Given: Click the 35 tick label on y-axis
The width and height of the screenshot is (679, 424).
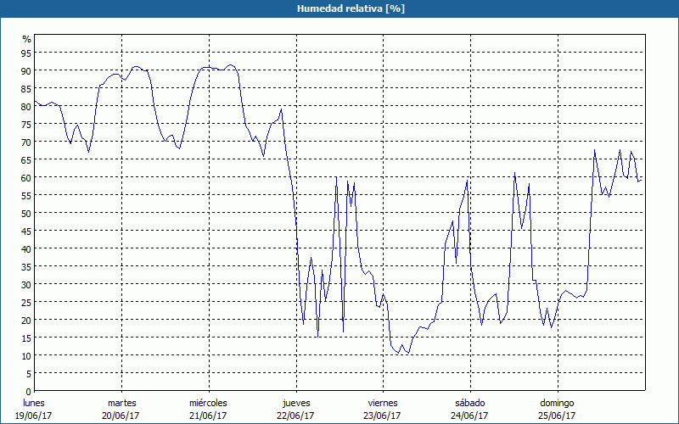Looking at the screenshot, I should [x=25, y=266].
